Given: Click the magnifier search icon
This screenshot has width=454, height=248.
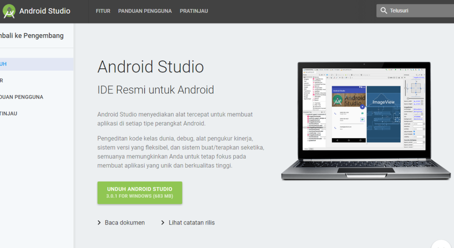Looking at the screenshot, I should click(x=384, y=11).
